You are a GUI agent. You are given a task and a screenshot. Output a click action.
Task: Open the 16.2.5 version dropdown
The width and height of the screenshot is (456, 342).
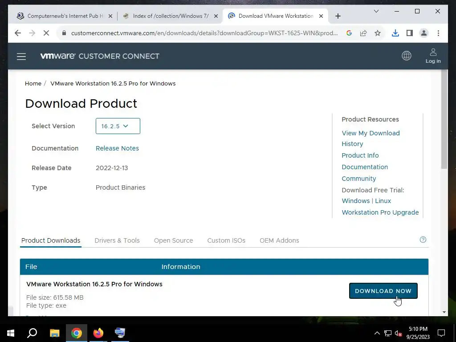point(118,126)
